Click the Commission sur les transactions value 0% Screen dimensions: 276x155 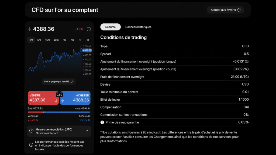(x=246, y=115)
